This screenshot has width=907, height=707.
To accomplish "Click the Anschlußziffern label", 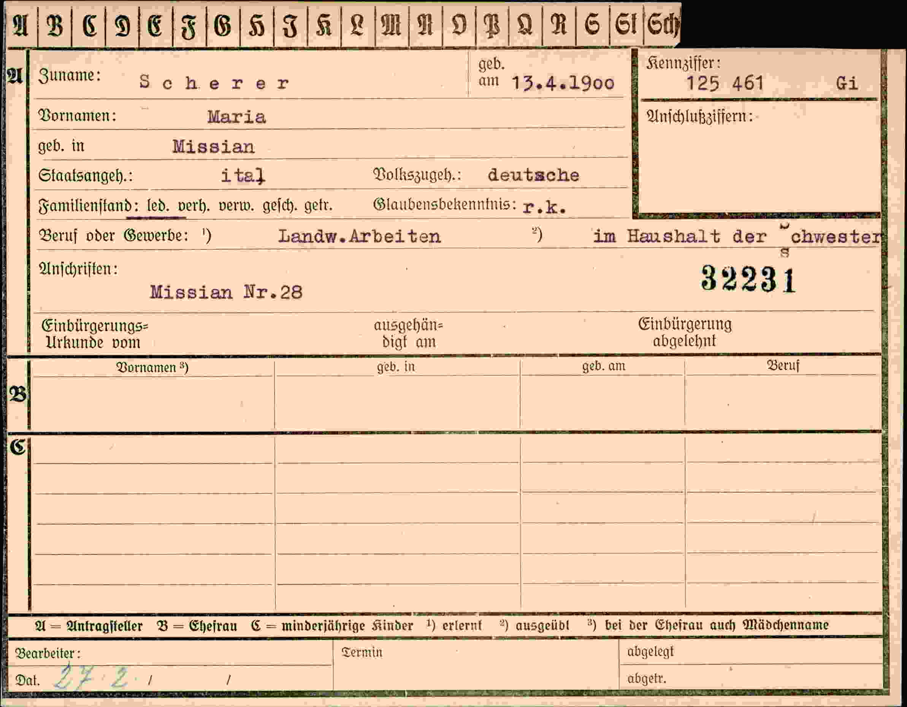I will click(x=699, y=116).
